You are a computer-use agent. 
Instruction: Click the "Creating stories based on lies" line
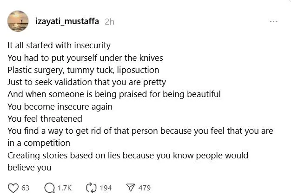(128, 156)
